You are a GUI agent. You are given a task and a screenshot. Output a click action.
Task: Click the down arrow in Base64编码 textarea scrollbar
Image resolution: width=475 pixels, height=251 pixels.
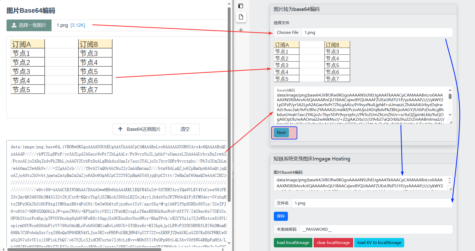pos(450,115)
